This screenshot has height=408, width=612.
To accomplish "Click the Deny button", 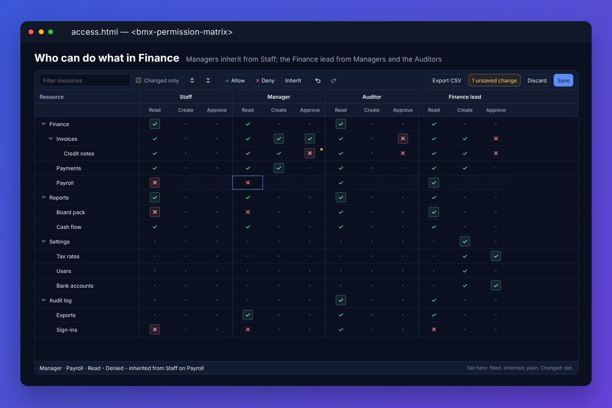I will pos(265,80).
